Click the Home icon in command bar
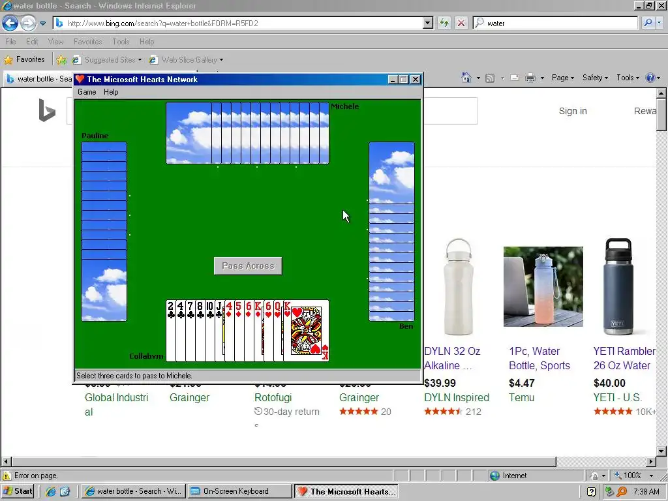This screenshot has height=501, width=668. [466, 78]
